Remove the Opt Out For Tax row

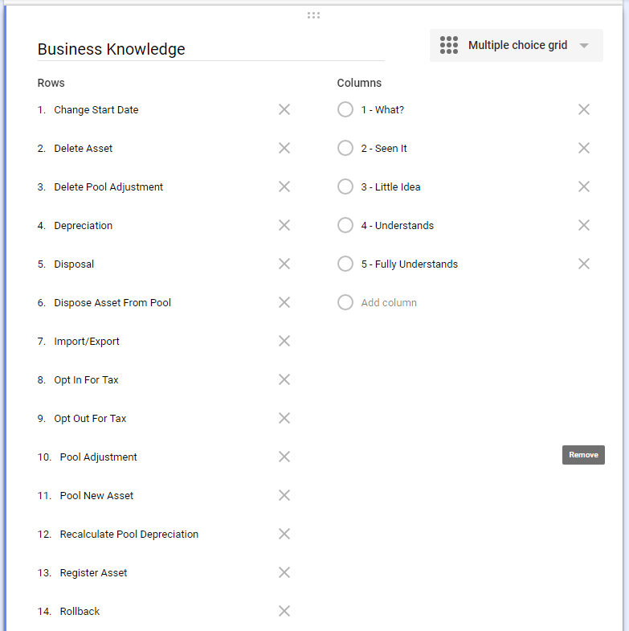pos(284,419)
